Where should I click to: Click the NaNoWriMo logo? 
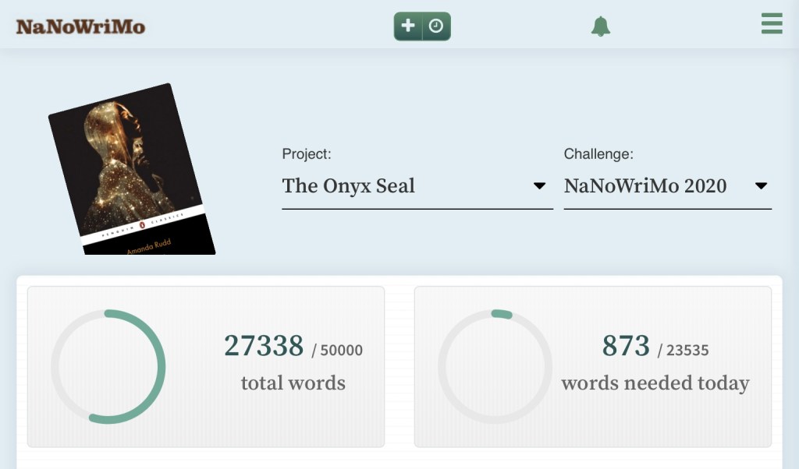click(x=80, y=26)
